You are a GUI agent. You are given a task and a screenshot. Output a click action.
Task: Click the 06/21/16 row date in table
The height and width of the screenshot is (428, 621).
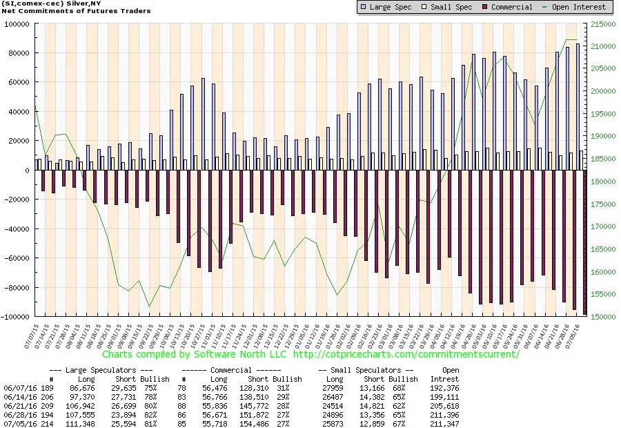point(20,406)
